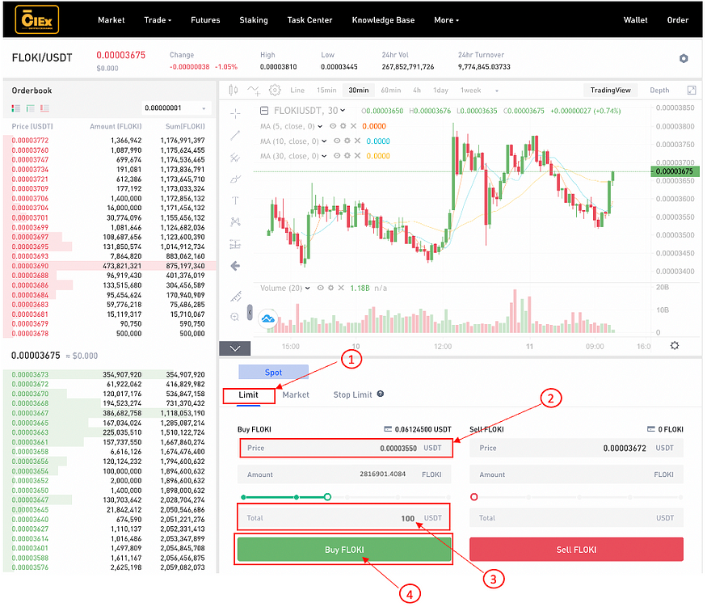Select buy-only orderbook view icon
Screen dimensions: 707x607
30,108
